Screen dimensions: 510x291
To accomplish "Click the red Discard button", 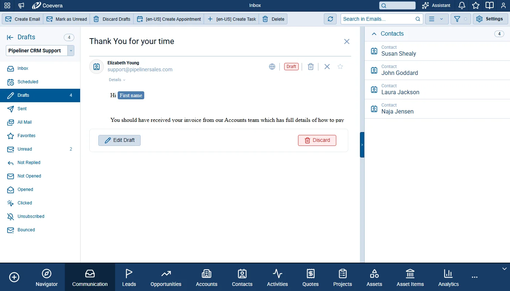I will point(317,140).
